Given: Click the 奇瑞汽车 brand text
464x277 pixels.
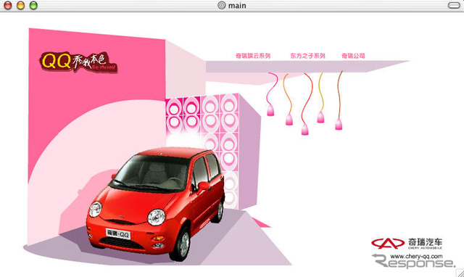Looking at the screenshot, I should pos(426,242).
